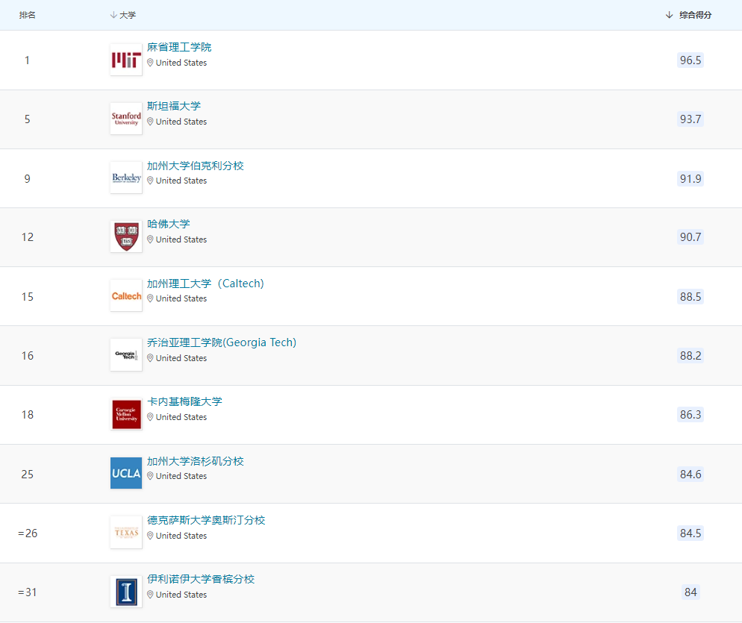Click the 排名 column header
742x623 pixels.
[x=28, y=15]
